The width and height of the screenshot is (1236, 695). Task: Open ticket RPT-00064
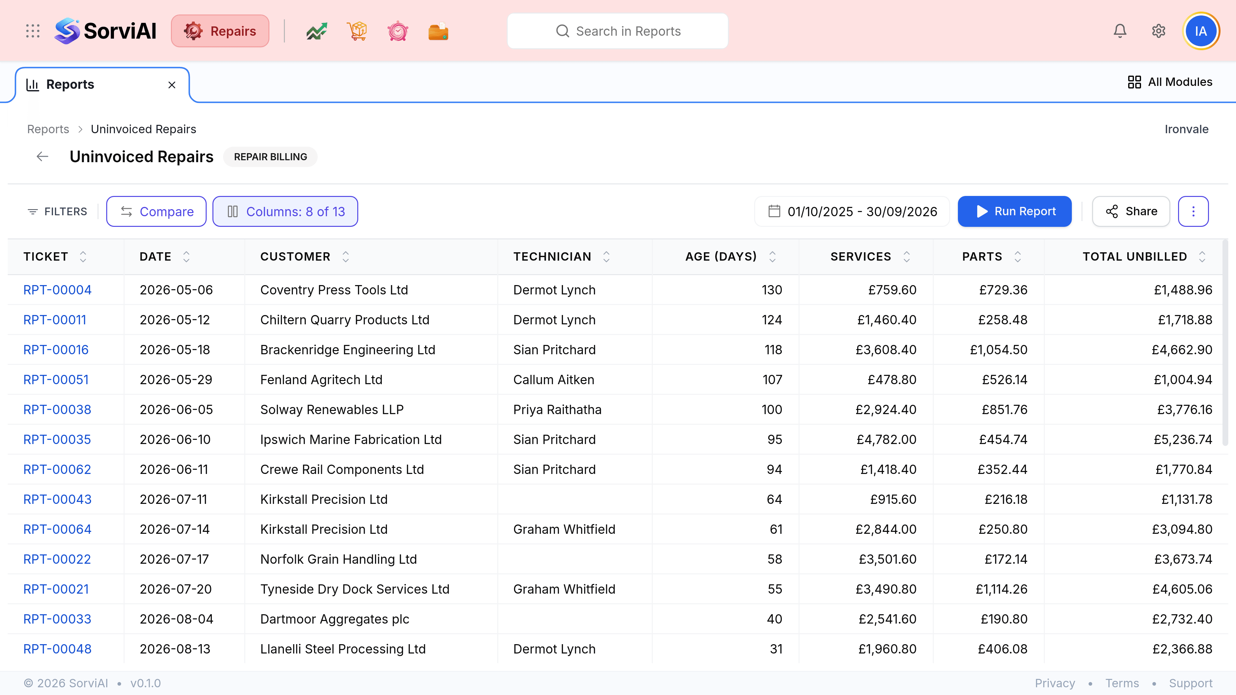[57, 530]
